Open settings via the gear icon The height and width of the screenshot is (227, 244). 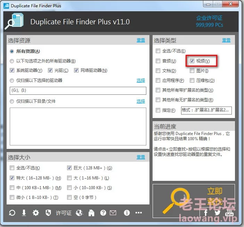coord(36,213)
